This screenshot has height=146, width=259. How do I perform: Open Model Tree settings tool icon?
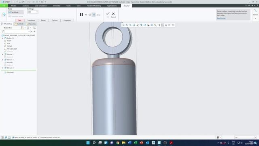point(23,28)
